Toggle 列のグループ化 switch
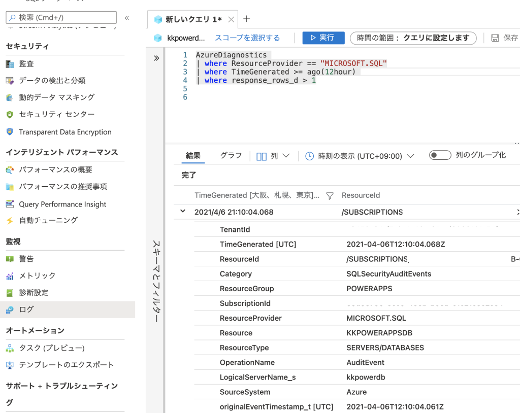 pyautogui.click(x=440, y=155)
